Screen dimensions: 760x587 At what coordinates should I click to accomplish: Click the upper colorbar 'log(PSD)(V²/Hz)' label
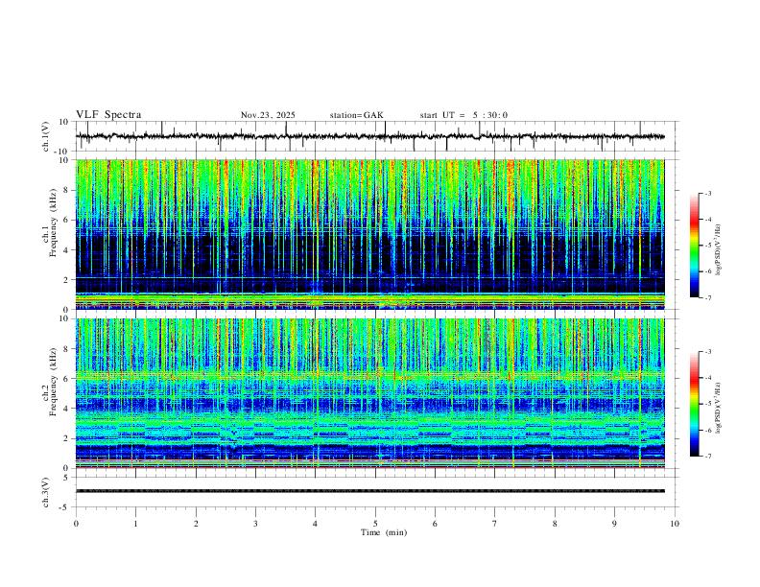click(x=719, y=250)
